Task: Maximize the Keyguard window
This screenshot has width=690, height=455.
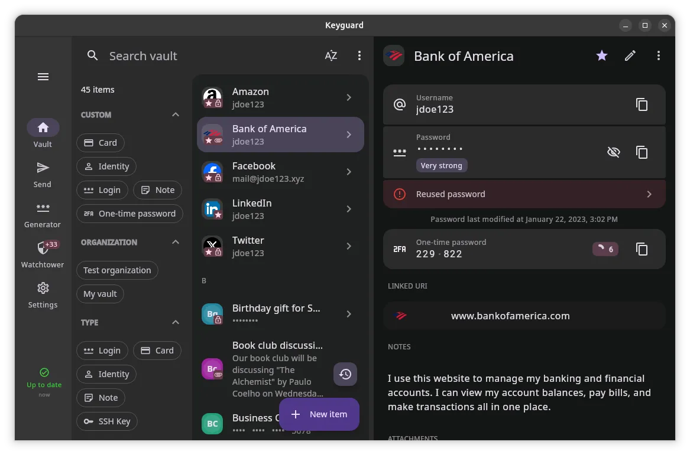Action: click(x=644, y=25)
